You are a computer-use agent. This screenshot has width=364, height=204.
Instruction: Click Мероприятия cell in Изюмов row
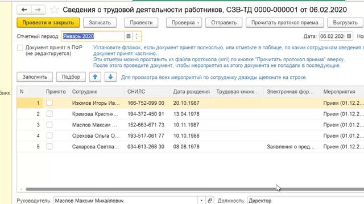coord(343,103)
